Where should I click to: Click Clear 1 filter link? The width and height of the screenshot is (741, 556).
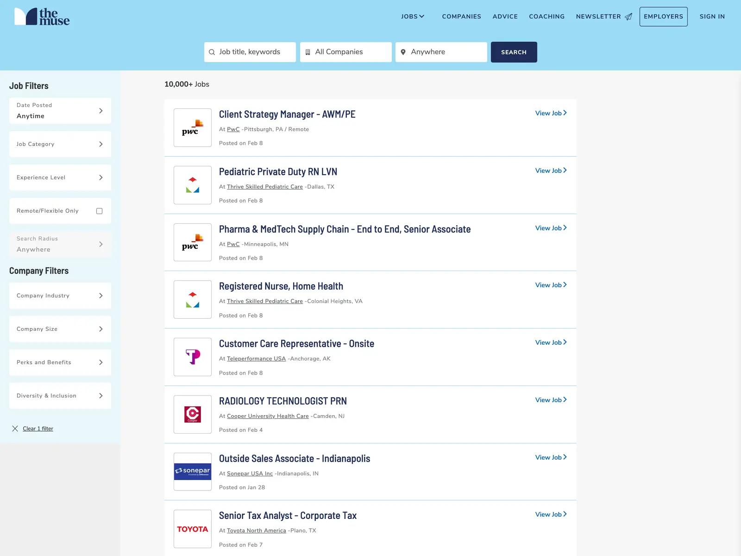[x=38, y=429]
